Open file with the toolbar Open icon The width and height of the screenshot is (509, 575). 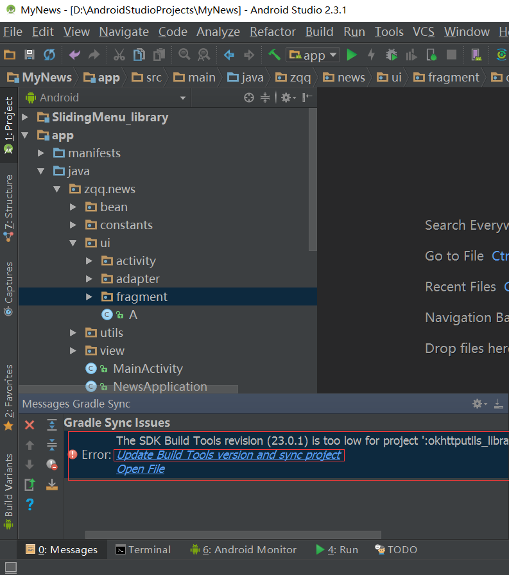click(x=10, y=55)
